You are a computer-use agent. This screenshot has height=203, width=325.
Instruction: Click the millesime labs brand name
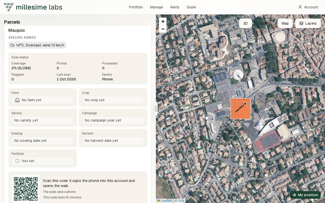39,7
